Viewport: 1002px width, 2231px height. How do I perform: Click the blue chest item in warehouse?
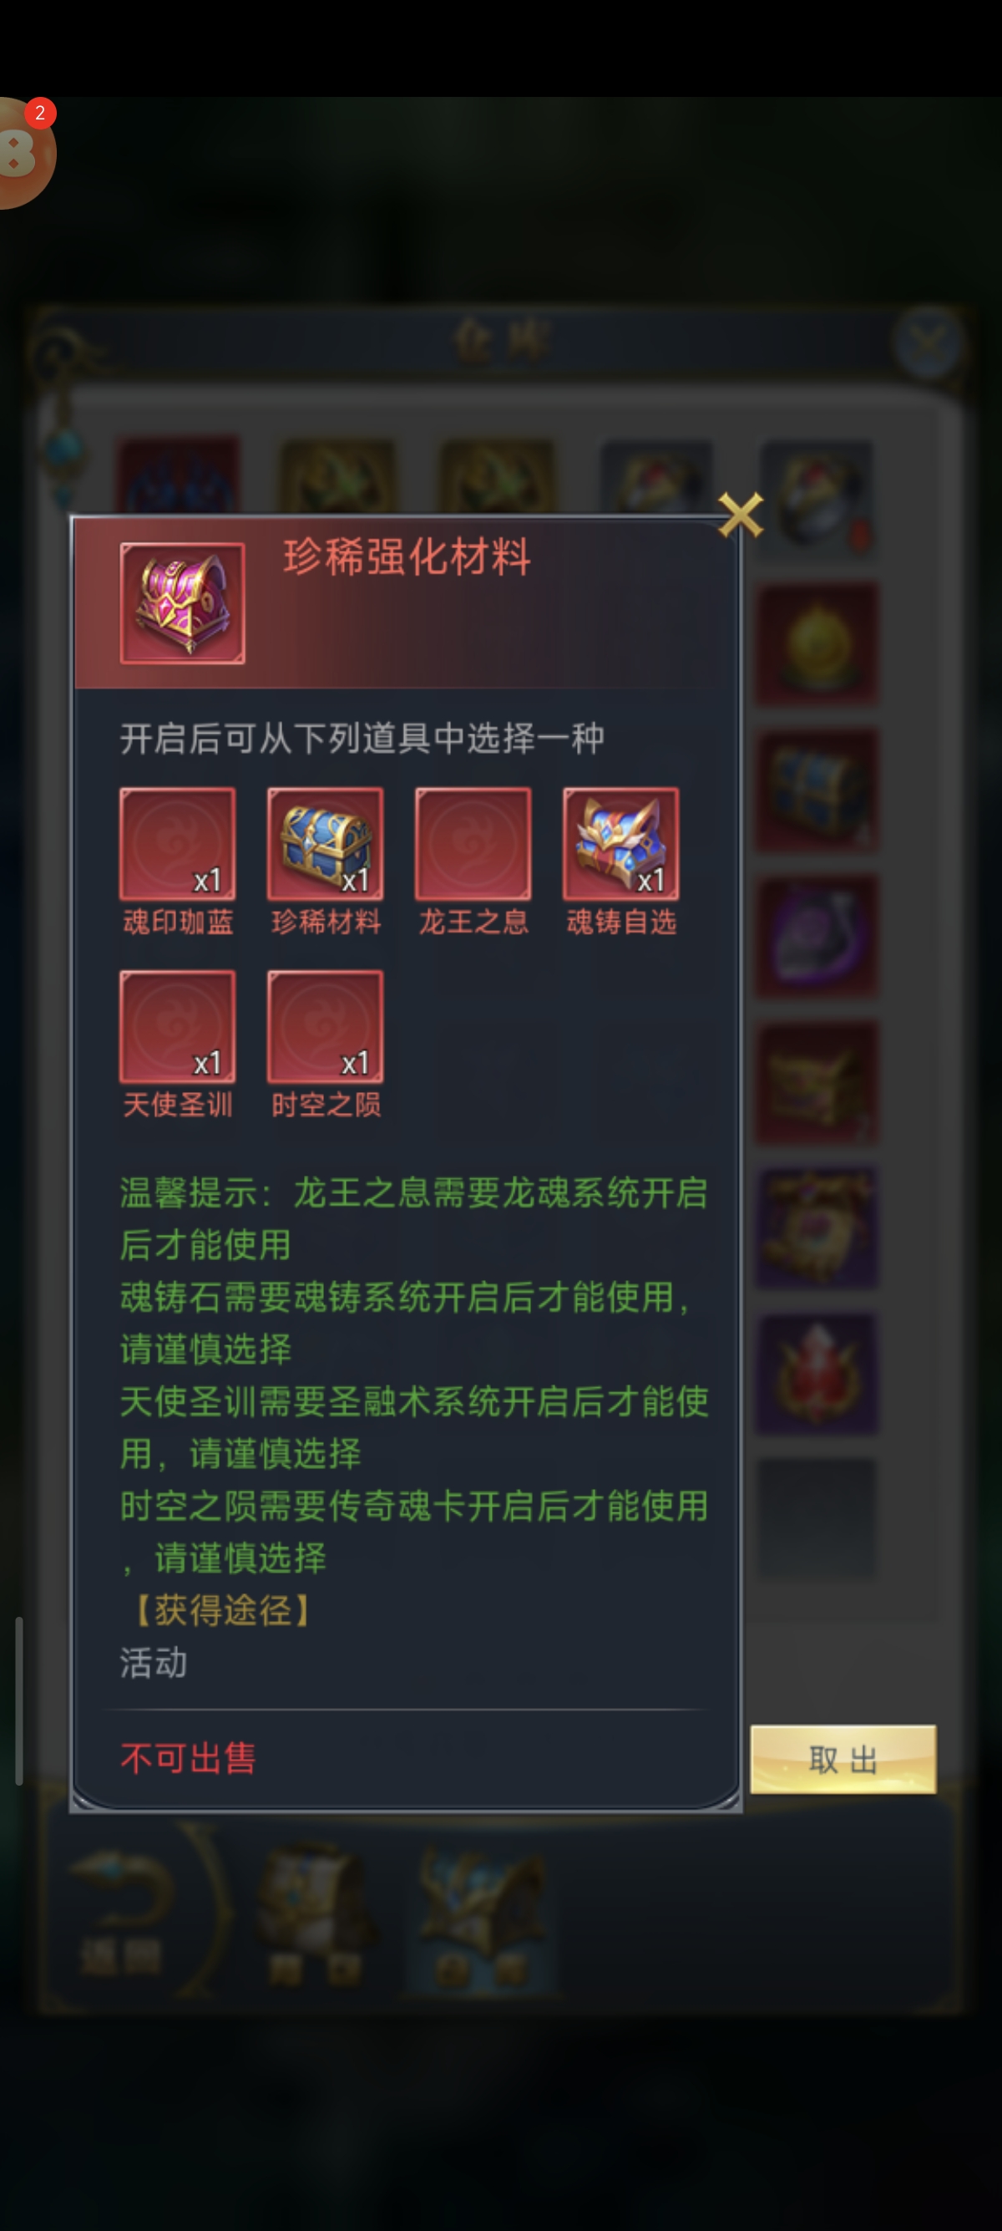817,790
